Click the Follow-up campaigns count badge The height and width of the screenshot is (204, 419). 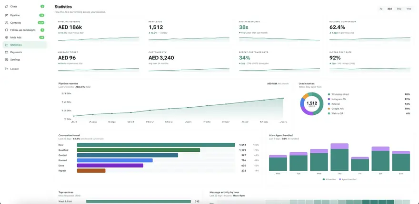(42, 30)
